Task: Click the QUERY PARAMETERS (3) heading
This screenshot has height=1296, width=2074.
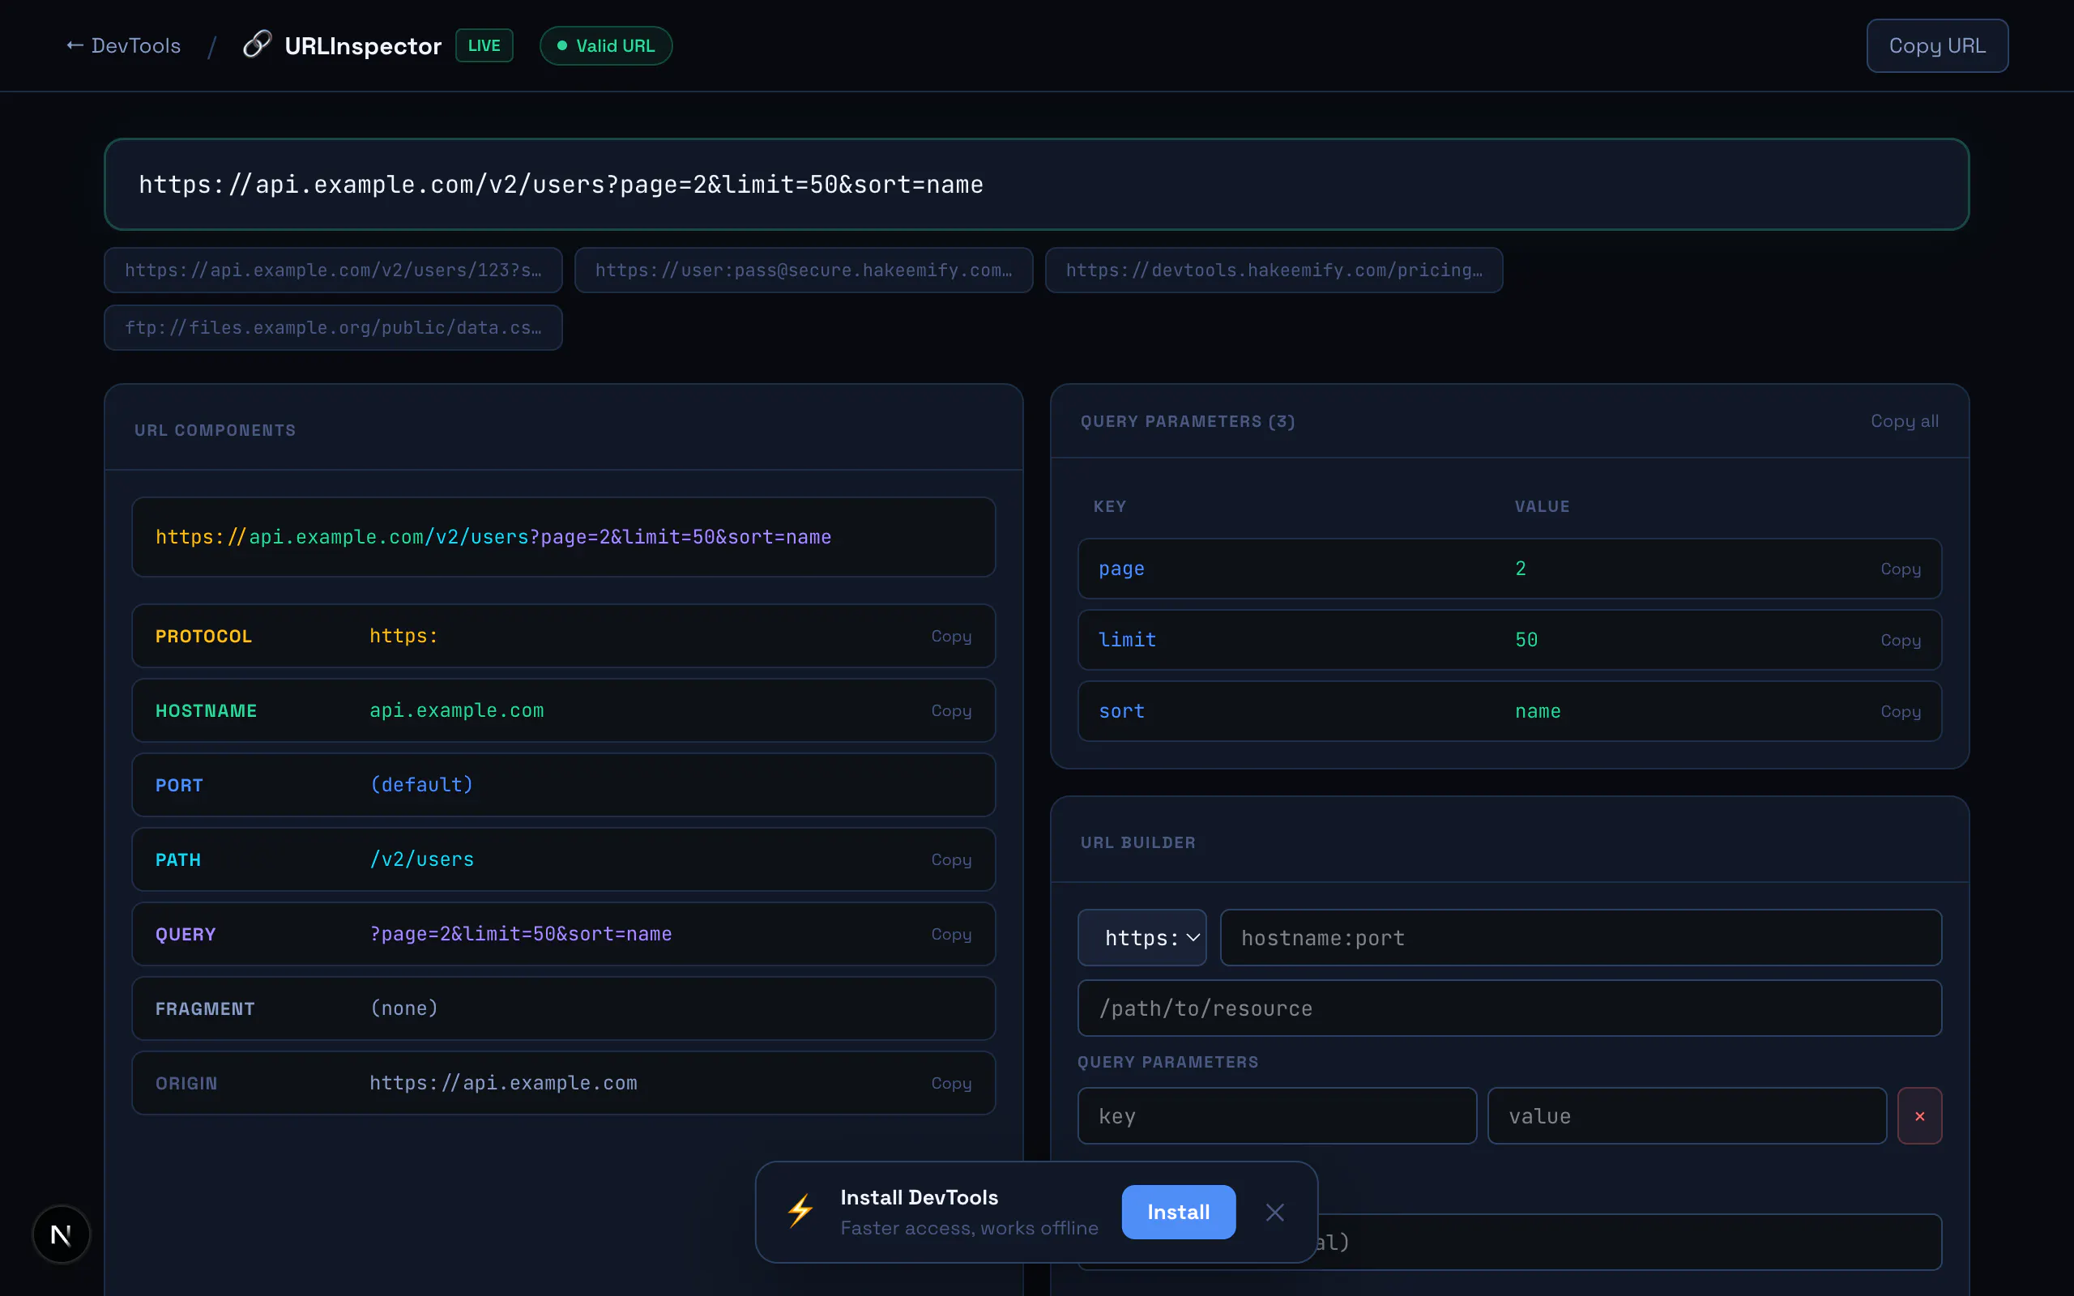Action: [x=1187, y=421]
